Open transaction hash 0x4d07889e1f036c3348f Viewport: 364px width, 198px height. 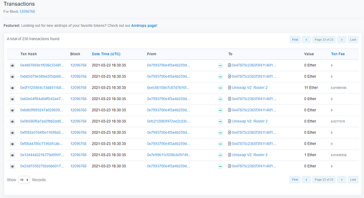[42, 65]
